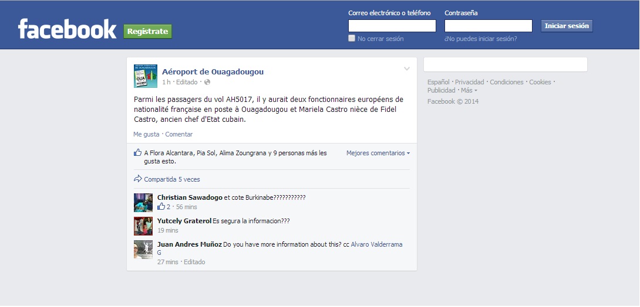The width and height of the screenshot is (640, 307).
Task: Click like icon on Christian Sawadogo's comment
Action: [x=161, y=207]
